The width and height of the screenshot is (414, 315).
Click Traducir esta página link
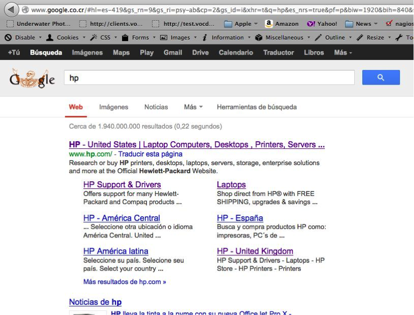point(150,154)
